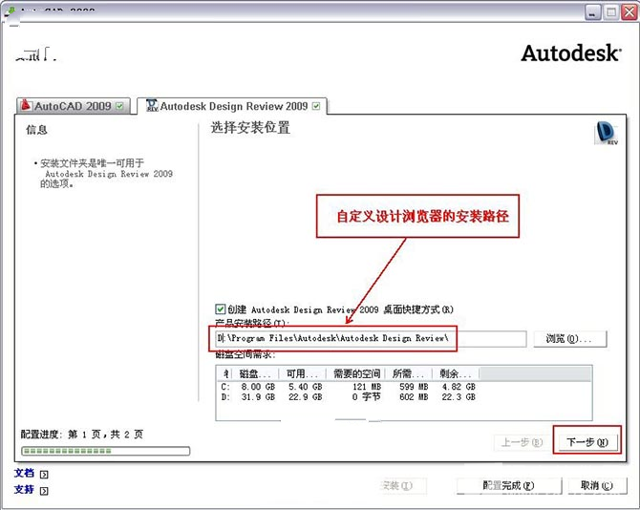Click the 上一步 back button
The image size is (640, 510).
[523, 442]
